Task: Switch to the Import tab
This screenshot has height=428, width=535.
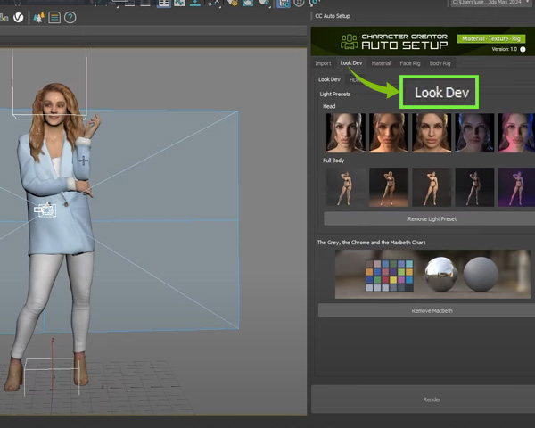Action: click(323, 63)
